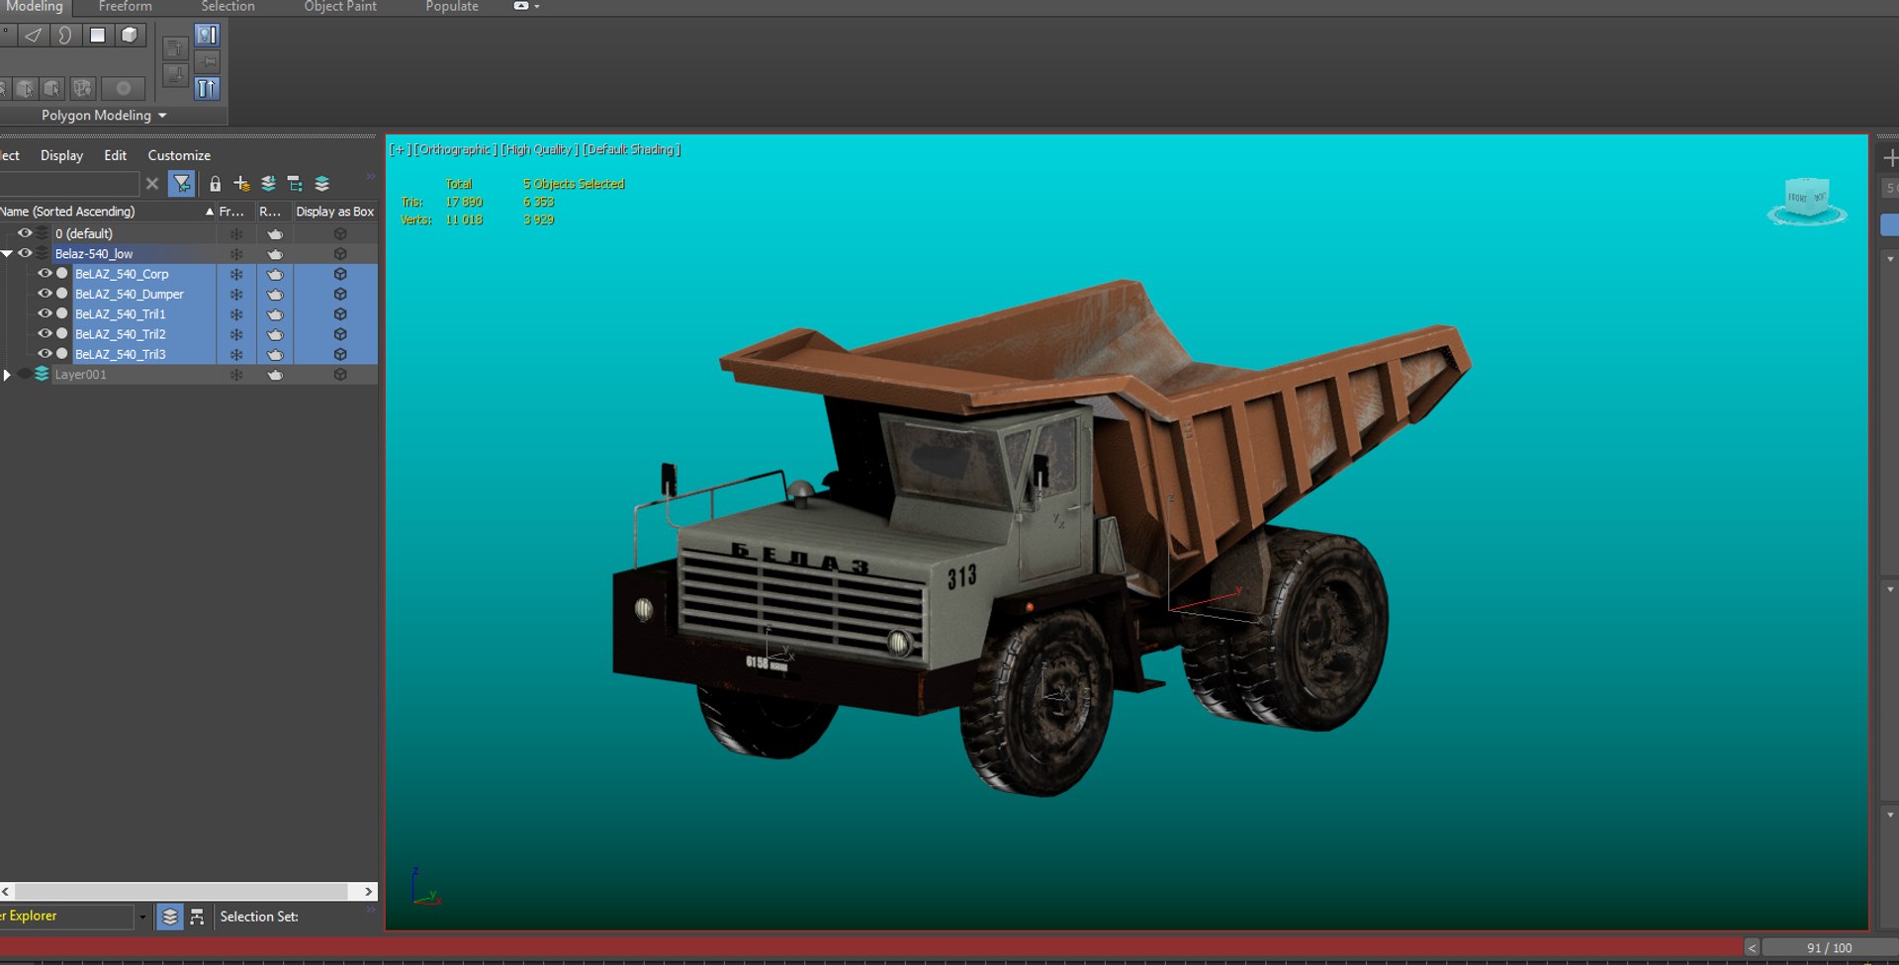Open the [Orthographic] viewport view menu
1899x965 pixels.
pos(455,149)
